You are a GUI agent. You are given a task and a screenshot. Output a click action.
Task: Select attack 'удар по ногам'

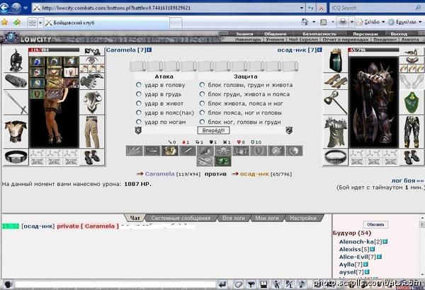[x=139, y=122]
